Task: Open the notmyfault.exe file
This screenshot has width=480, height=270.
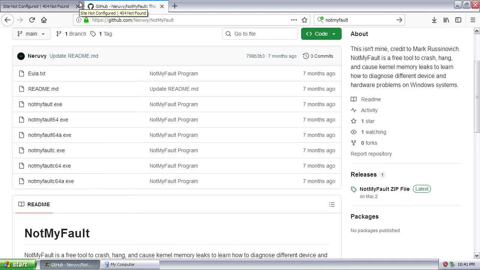Action: coord(45,104)
